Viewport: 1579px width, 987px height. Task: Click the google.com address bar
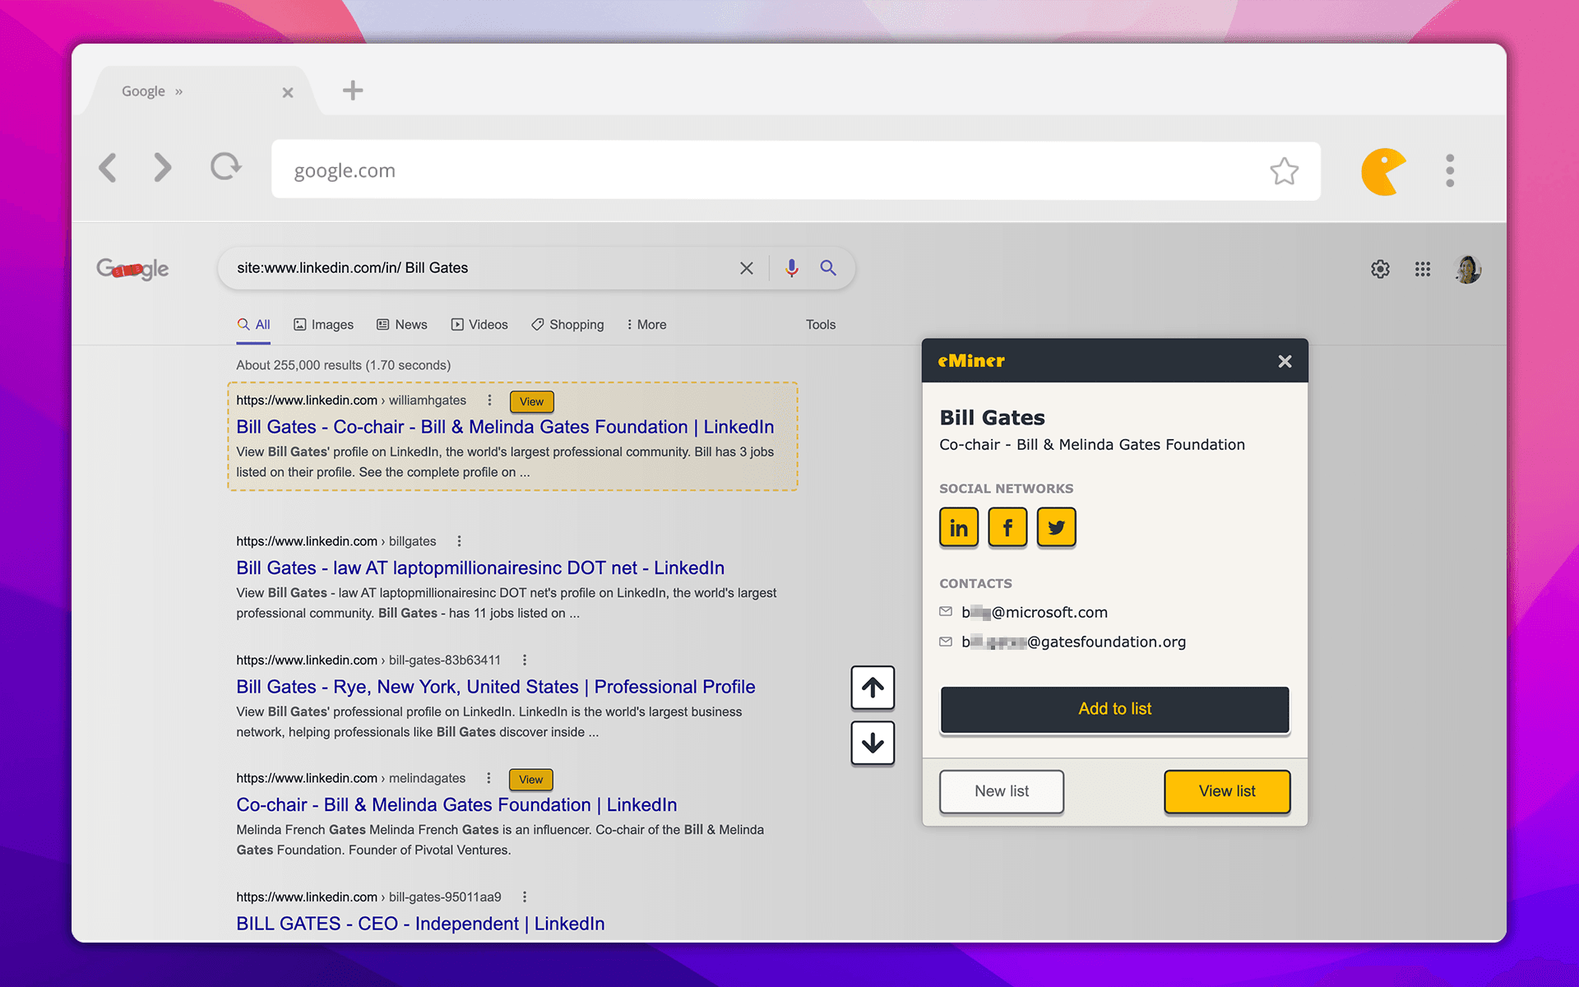point(795,170)
